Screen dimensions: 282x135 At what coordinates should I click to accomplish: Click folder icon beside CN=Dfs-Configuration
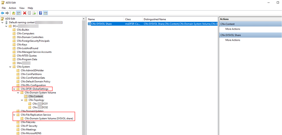18,85
